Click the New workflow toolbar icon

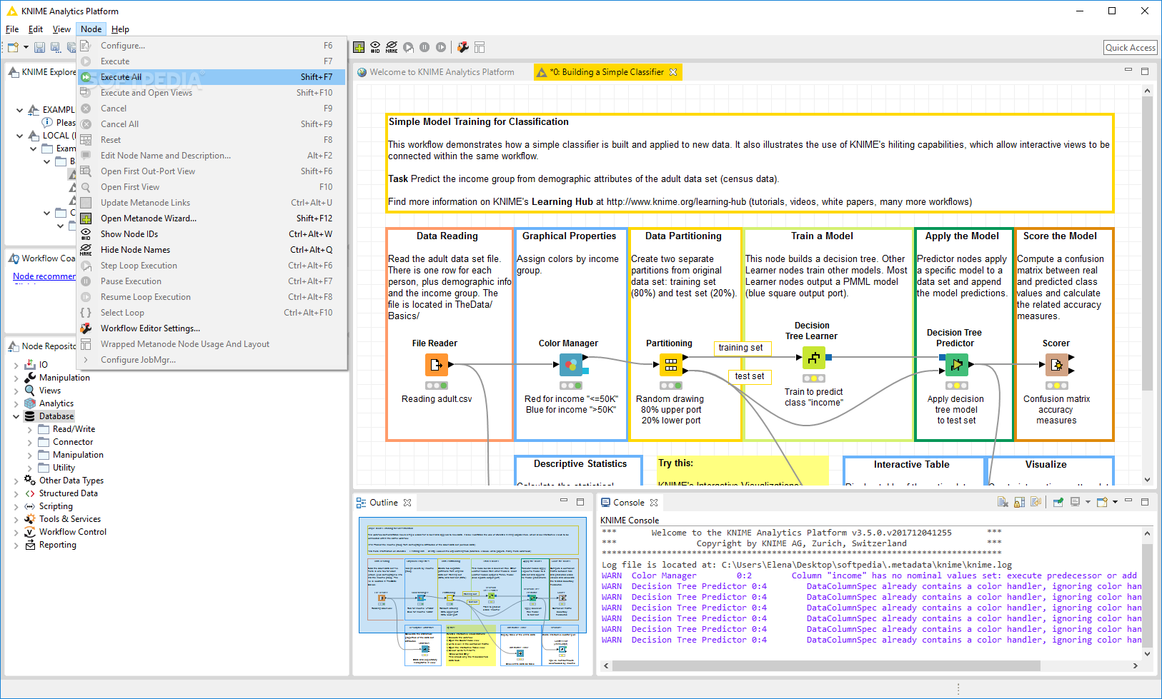point(13,47)
